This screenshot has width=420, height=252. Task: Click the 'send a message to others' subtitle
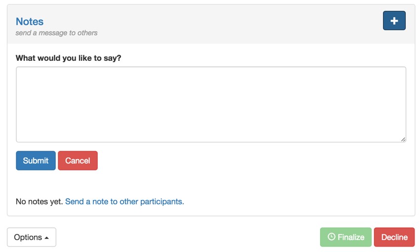(x=56, y=33)
